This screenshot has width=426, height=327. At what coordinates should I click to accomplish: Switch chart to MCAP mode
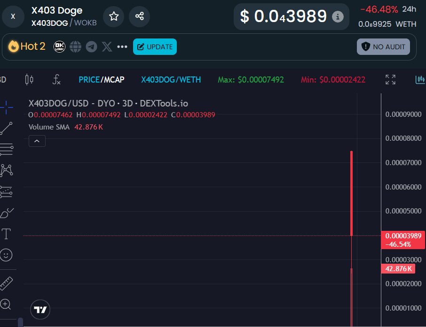[114, 80]
